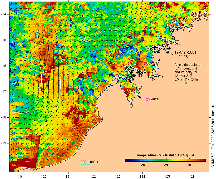Image resolution: width=216 pixels, height=179 pixels.
Task: Click longitude axis label '123'
Action: coord(118,177)
